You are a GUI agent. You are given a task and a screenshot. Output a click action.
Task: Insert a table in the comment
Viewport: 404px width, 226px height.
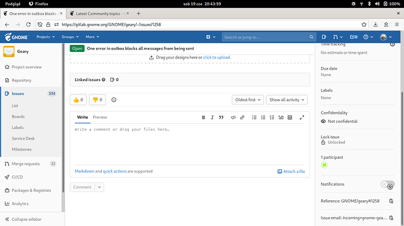click(x=290, y=117)
